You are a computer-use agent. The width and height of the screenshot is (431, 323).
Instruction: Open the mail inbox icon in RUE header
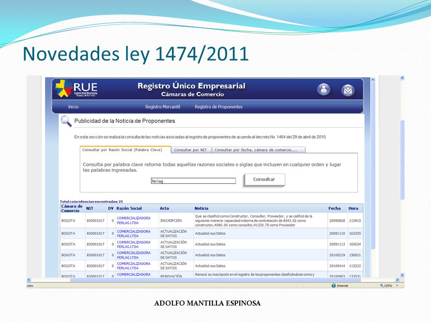[x=348, y=90]
